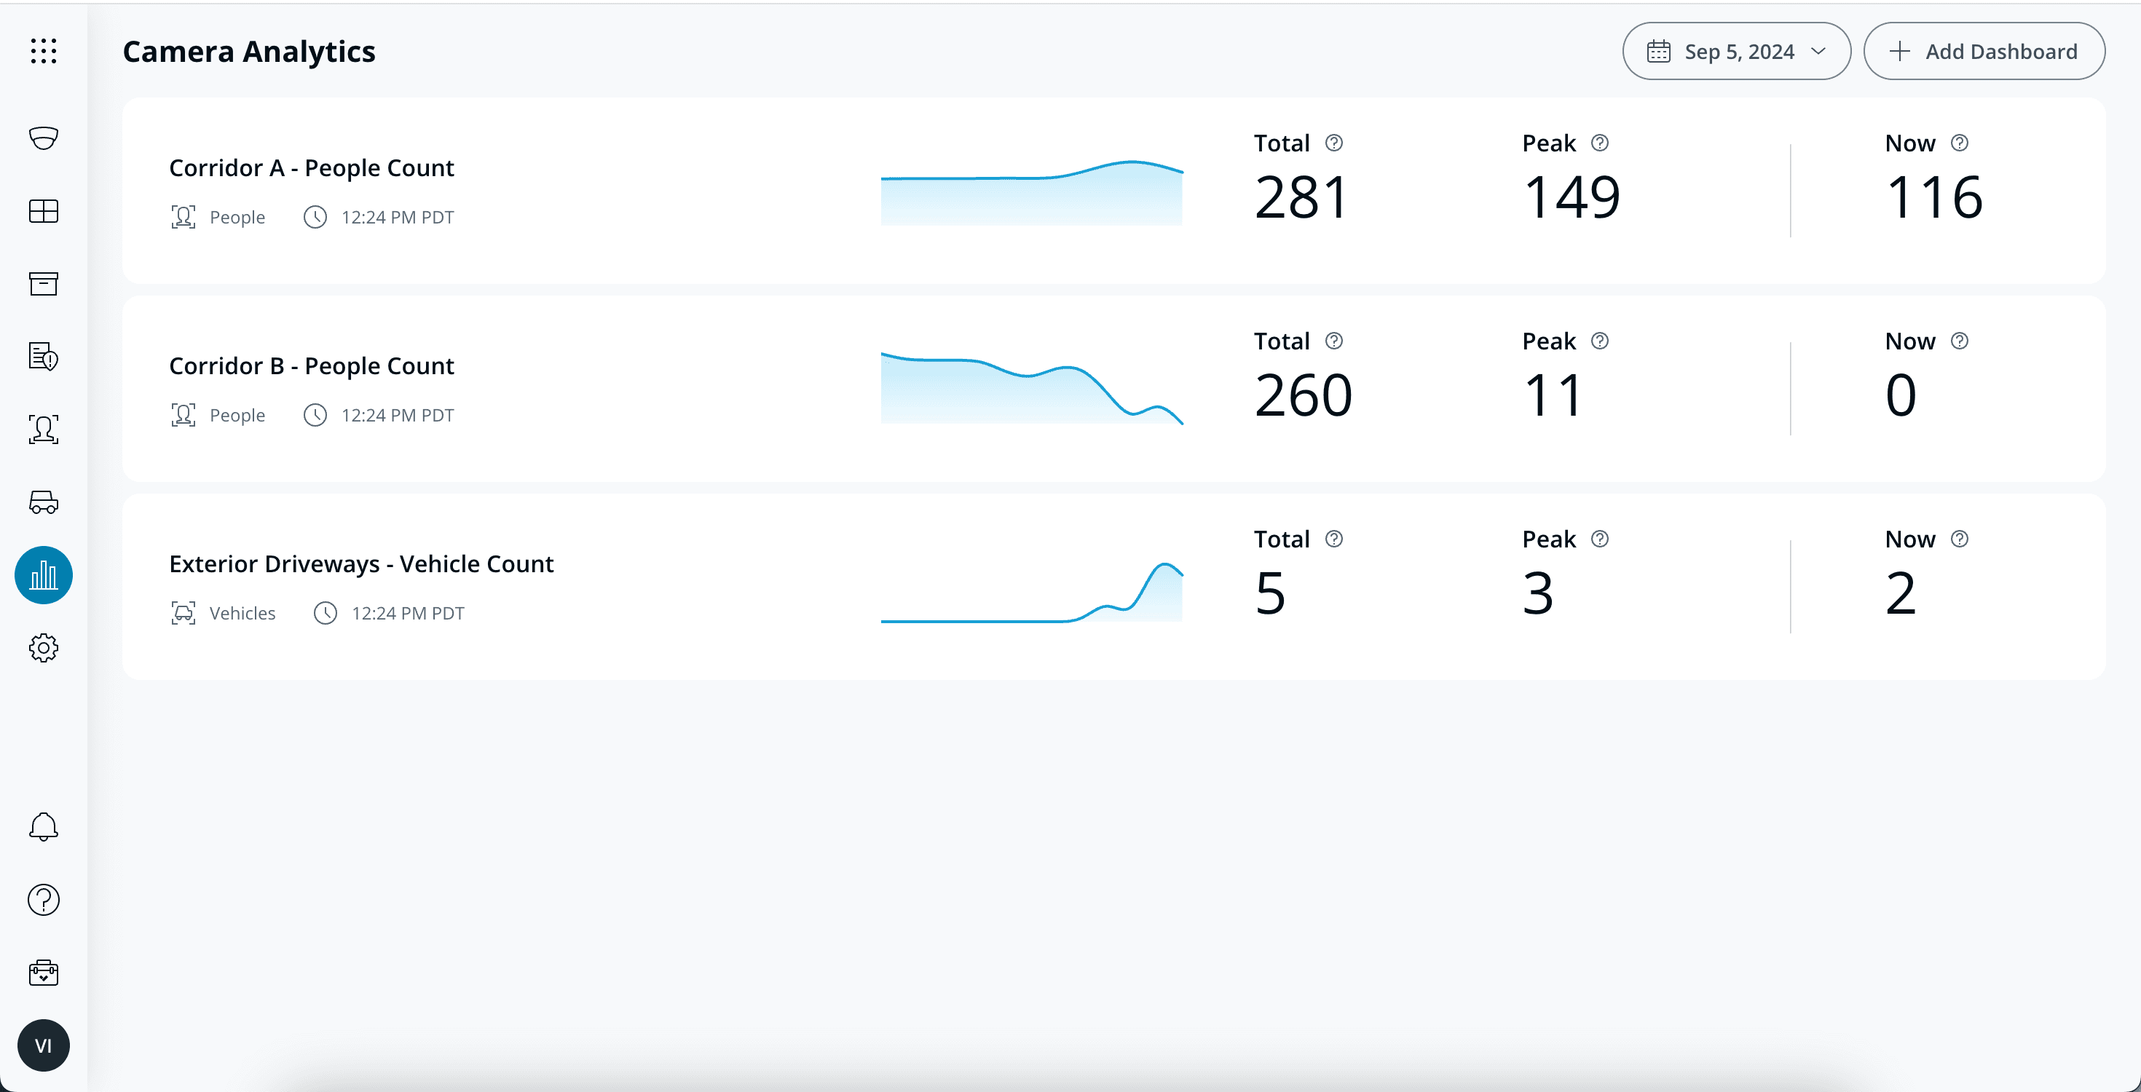2141x1092 pixels.
Task: Select the highlighted Analytics icon
Action: click(43, 574)
